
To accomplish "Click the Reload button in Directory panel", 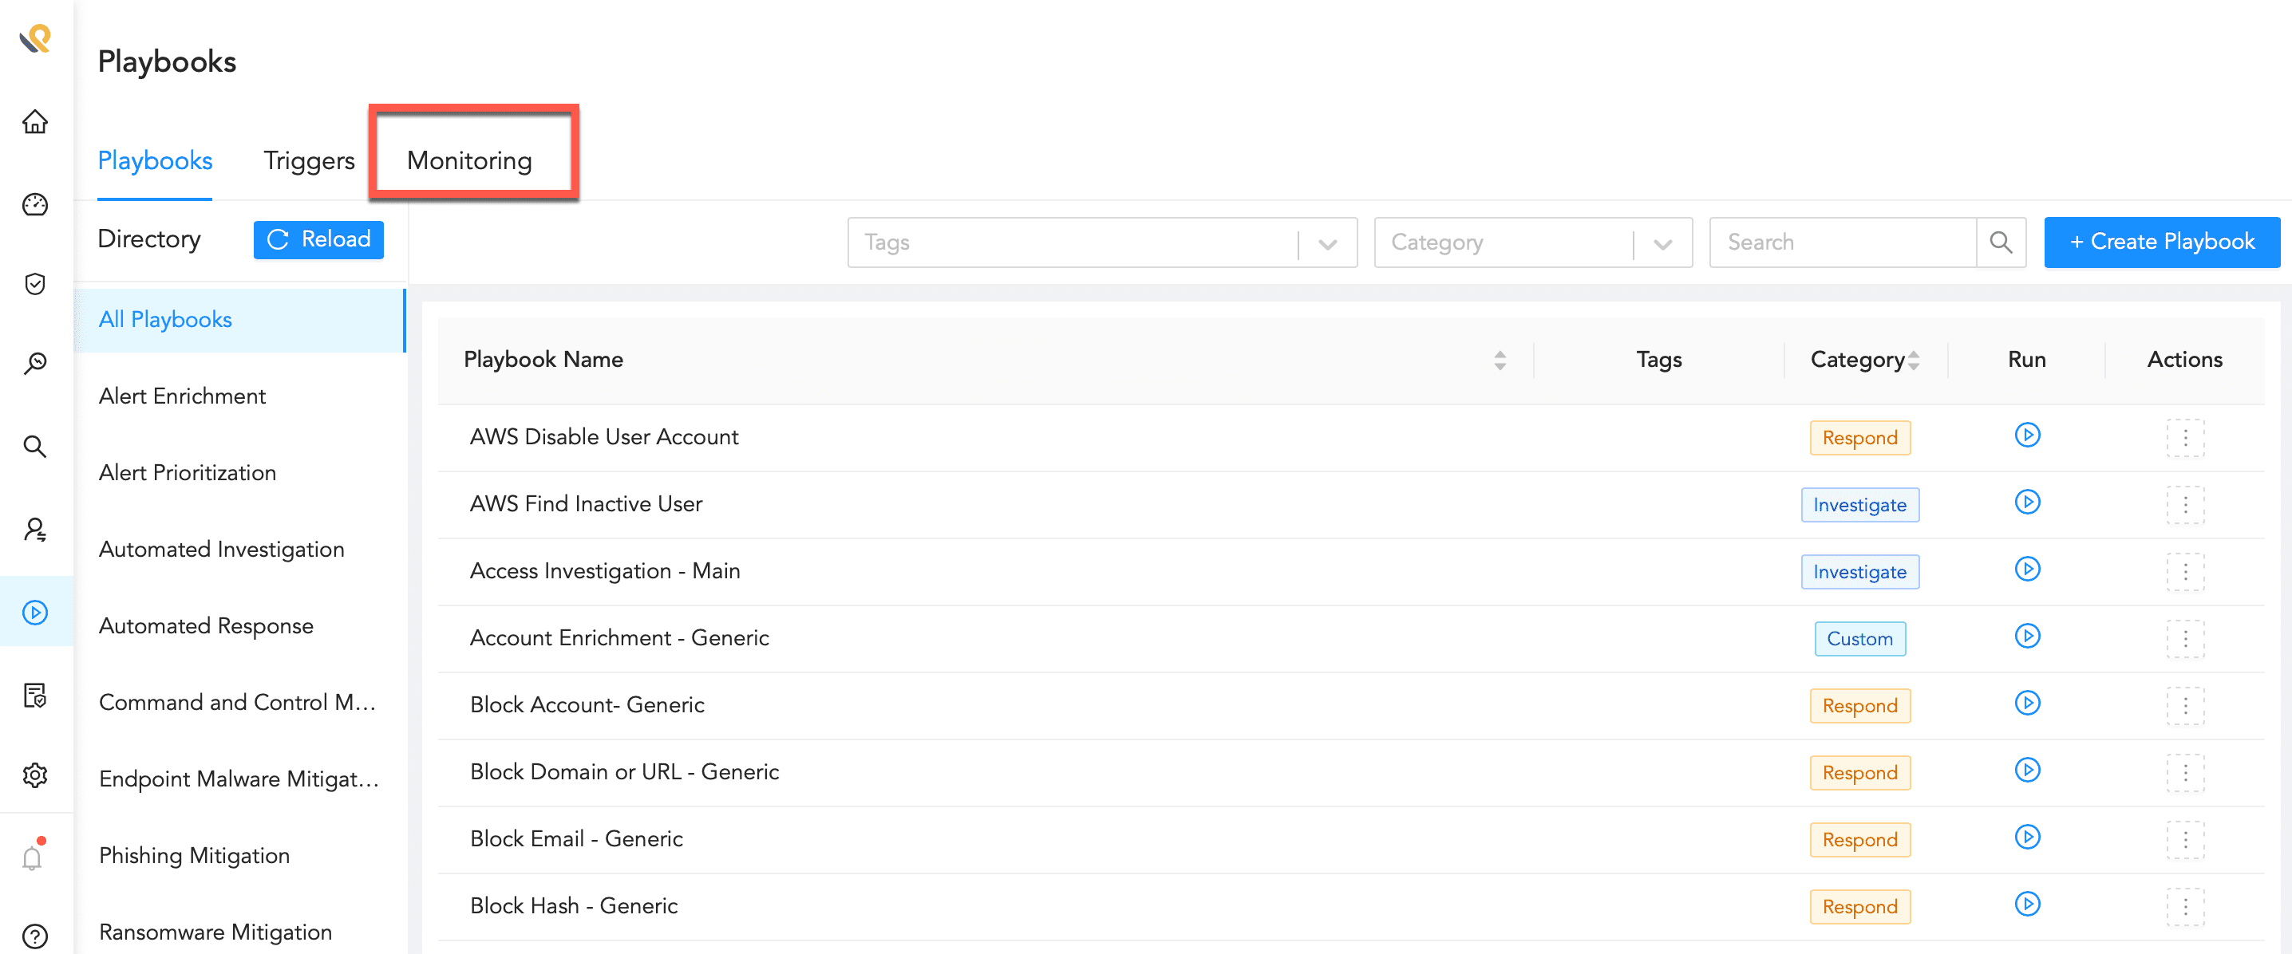I will pos(318,239).
